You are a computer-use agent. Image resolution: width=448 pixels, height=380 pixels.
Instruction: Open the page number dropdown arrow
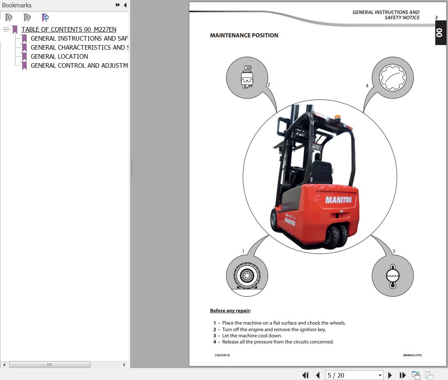click(x=380, y=375)
